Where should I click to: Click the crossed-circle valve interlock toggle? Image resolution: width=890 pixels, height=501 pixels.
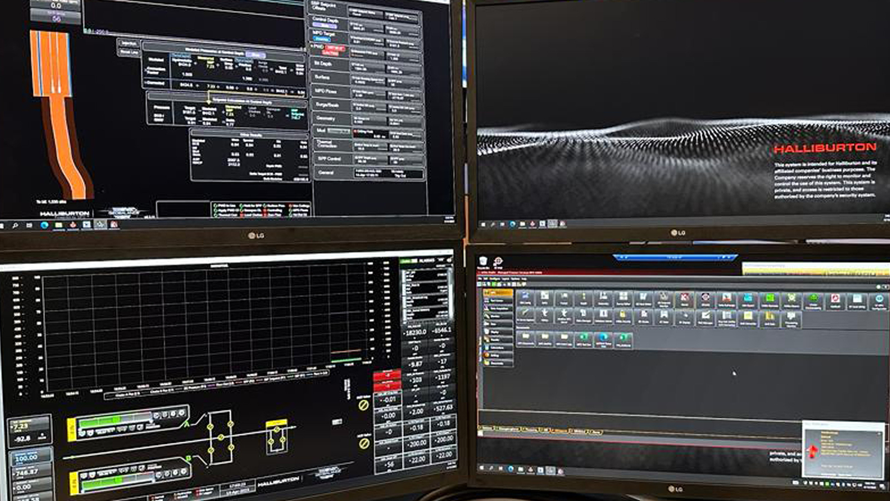pos(363,405)
